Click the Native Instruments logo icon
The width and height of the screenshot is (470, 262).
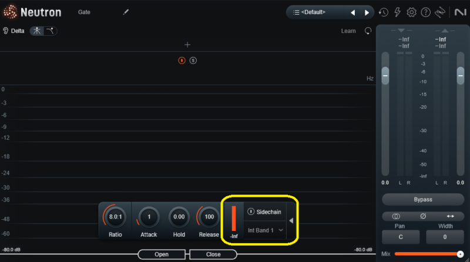(x=461, y=12)
